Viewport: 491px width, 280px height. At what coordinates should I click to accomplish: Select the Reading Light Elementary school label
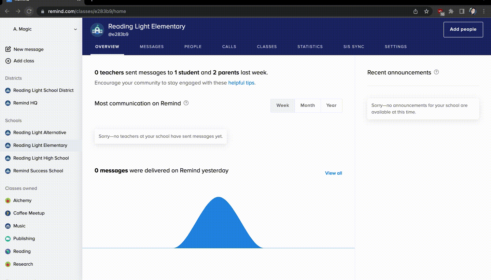40,145
